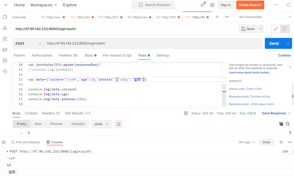Click the request URL input field
The height and width of the screenshot is (182, 294).
[x=153, y=43]
